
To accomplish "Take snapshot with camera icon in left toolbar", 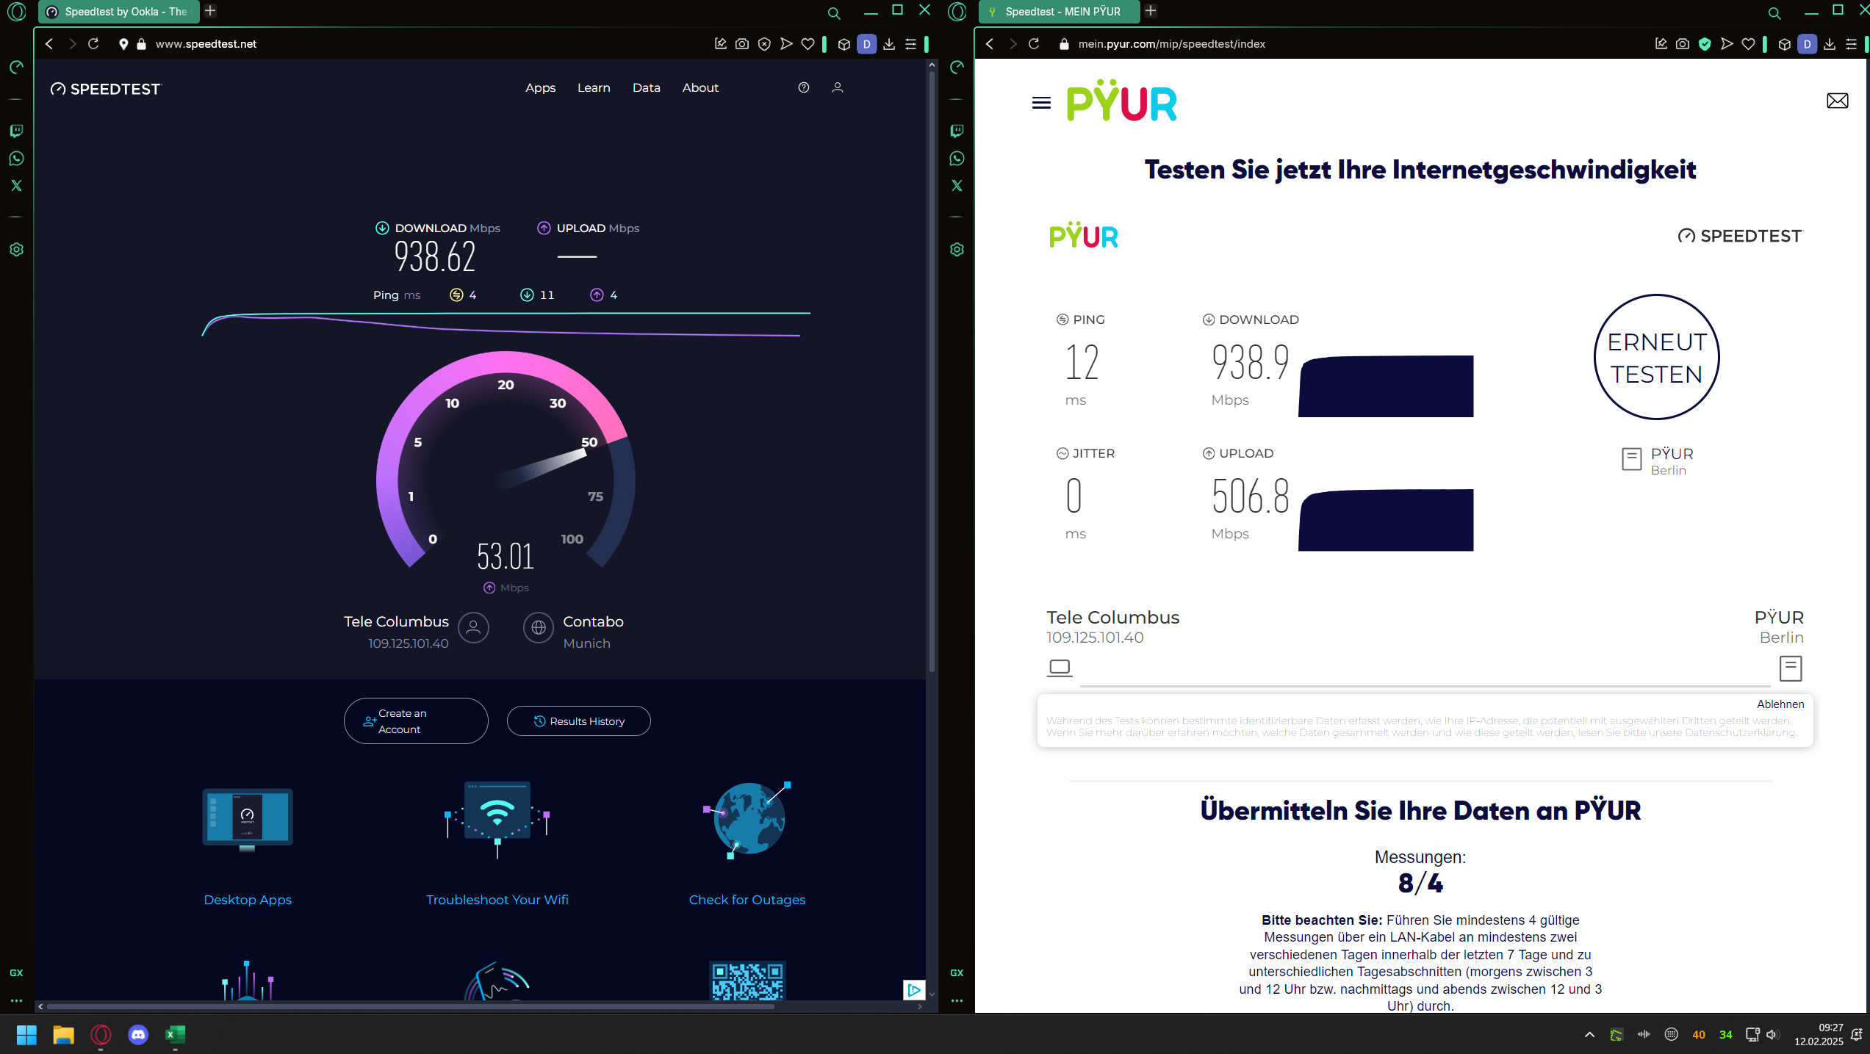I will point(742,44).
